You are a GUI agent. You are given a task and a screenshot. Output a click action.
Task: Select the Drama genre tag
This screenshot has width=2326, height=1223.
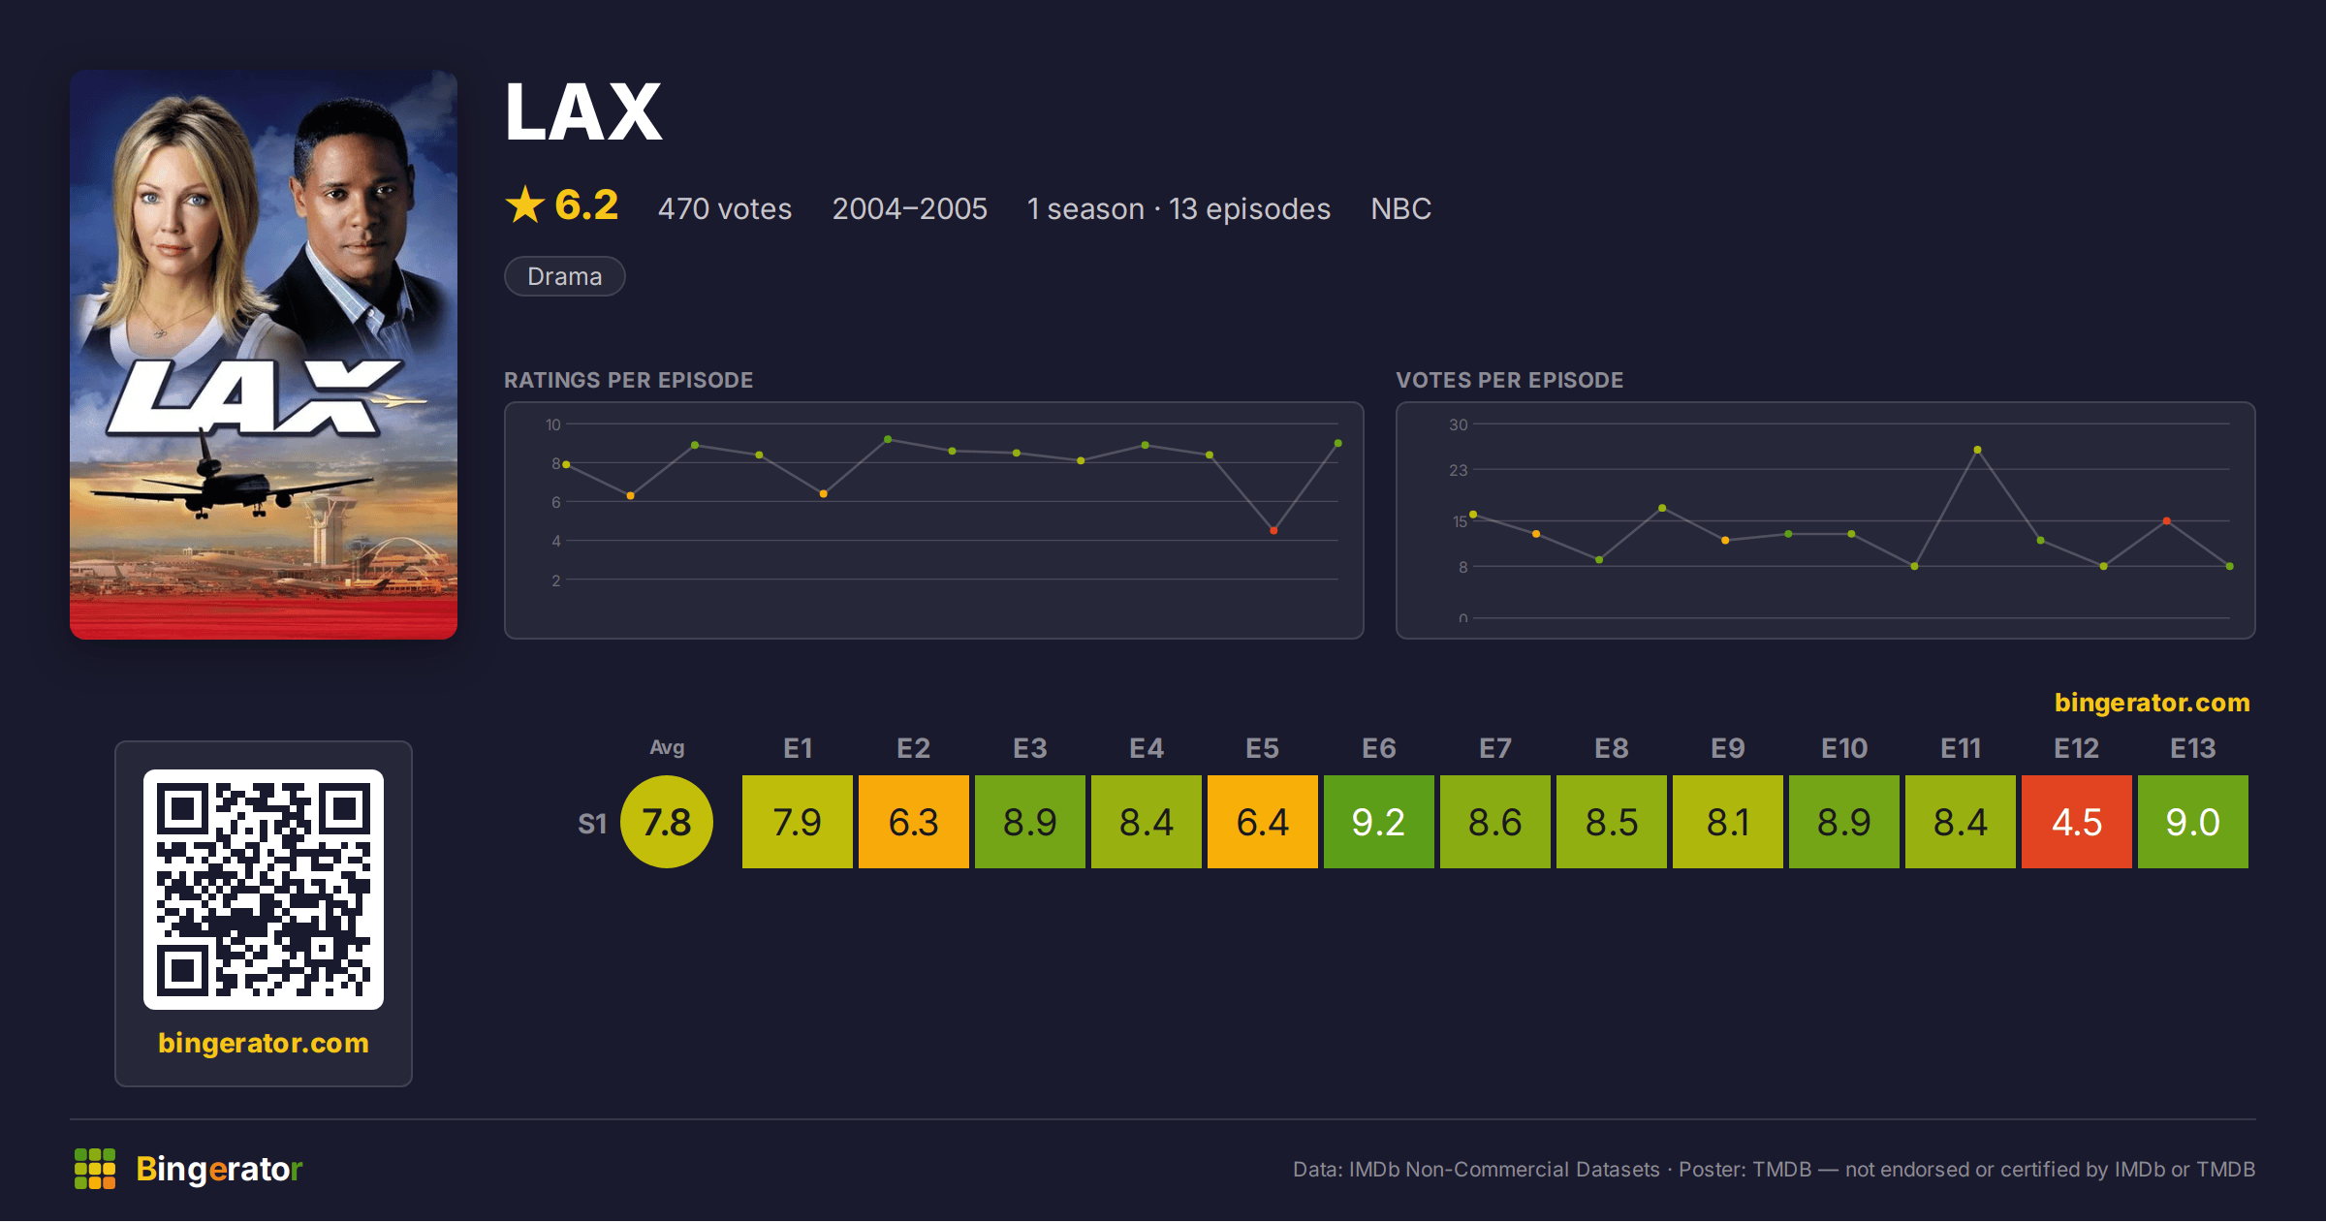(x=565, y=276)
